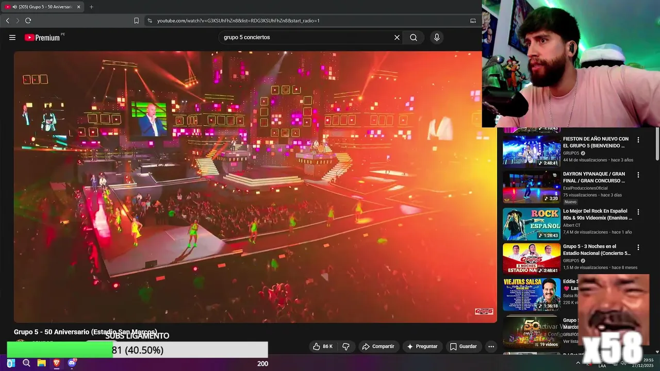660x371 pixels.
Task: Click '44 M de visualizaciones' text
Action: [x=585, y=160]
